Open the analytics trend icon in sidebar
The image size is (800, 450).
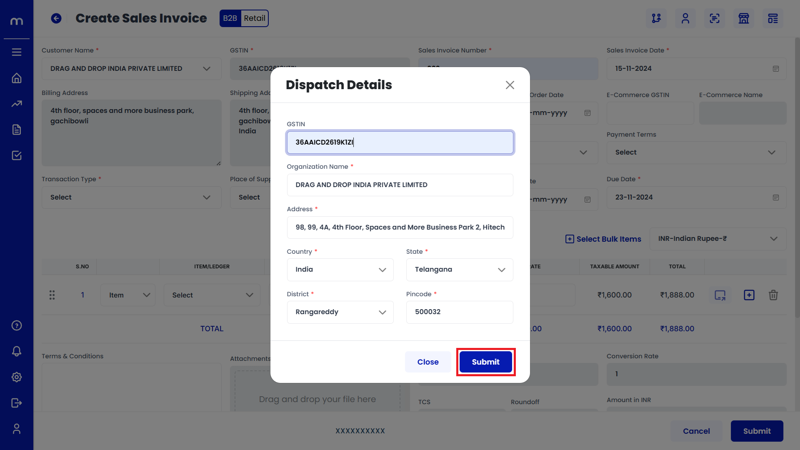click(x=17, y=104)
